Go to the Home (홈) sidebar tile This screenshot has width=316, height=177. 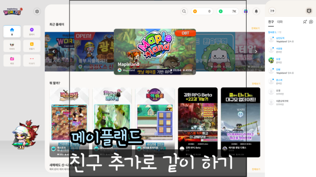12,31
